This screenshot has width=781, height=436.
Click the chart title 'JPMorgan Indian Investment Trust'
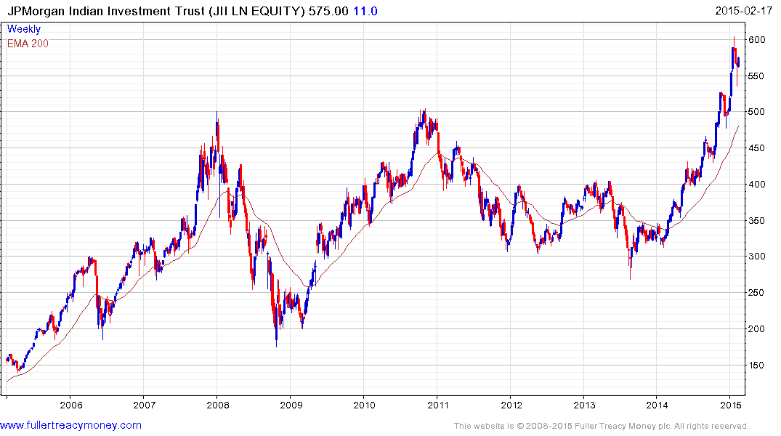[x=106, y=11]
